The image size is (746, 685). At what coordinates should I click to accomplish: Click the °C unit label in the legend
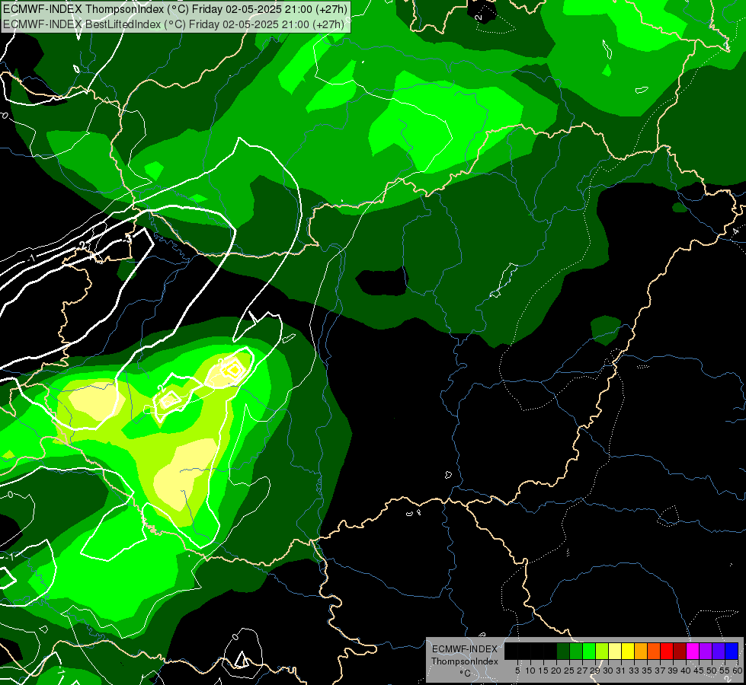[466, 674]
